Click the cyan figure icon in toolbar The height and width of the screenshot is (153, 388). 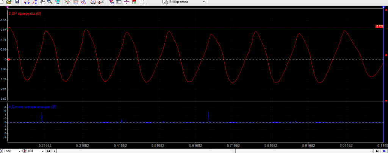[x=58, y=2]
